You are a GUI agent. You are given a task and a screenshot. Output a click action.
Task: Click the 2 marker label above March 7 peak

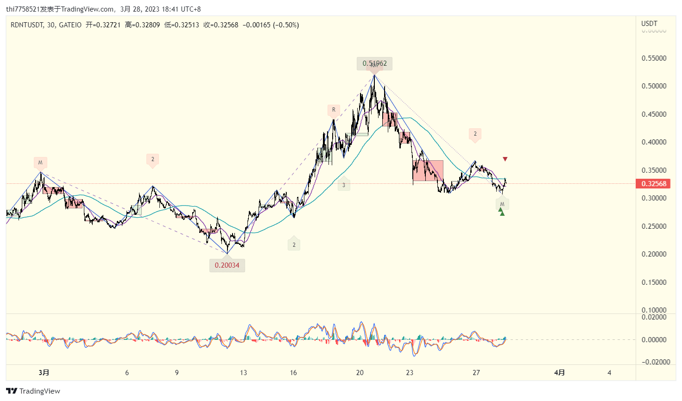click(152, 159)
